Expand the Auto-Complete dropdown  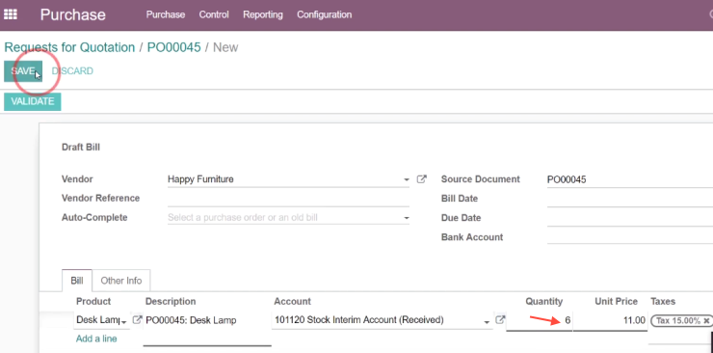click(x=407, y=219)
